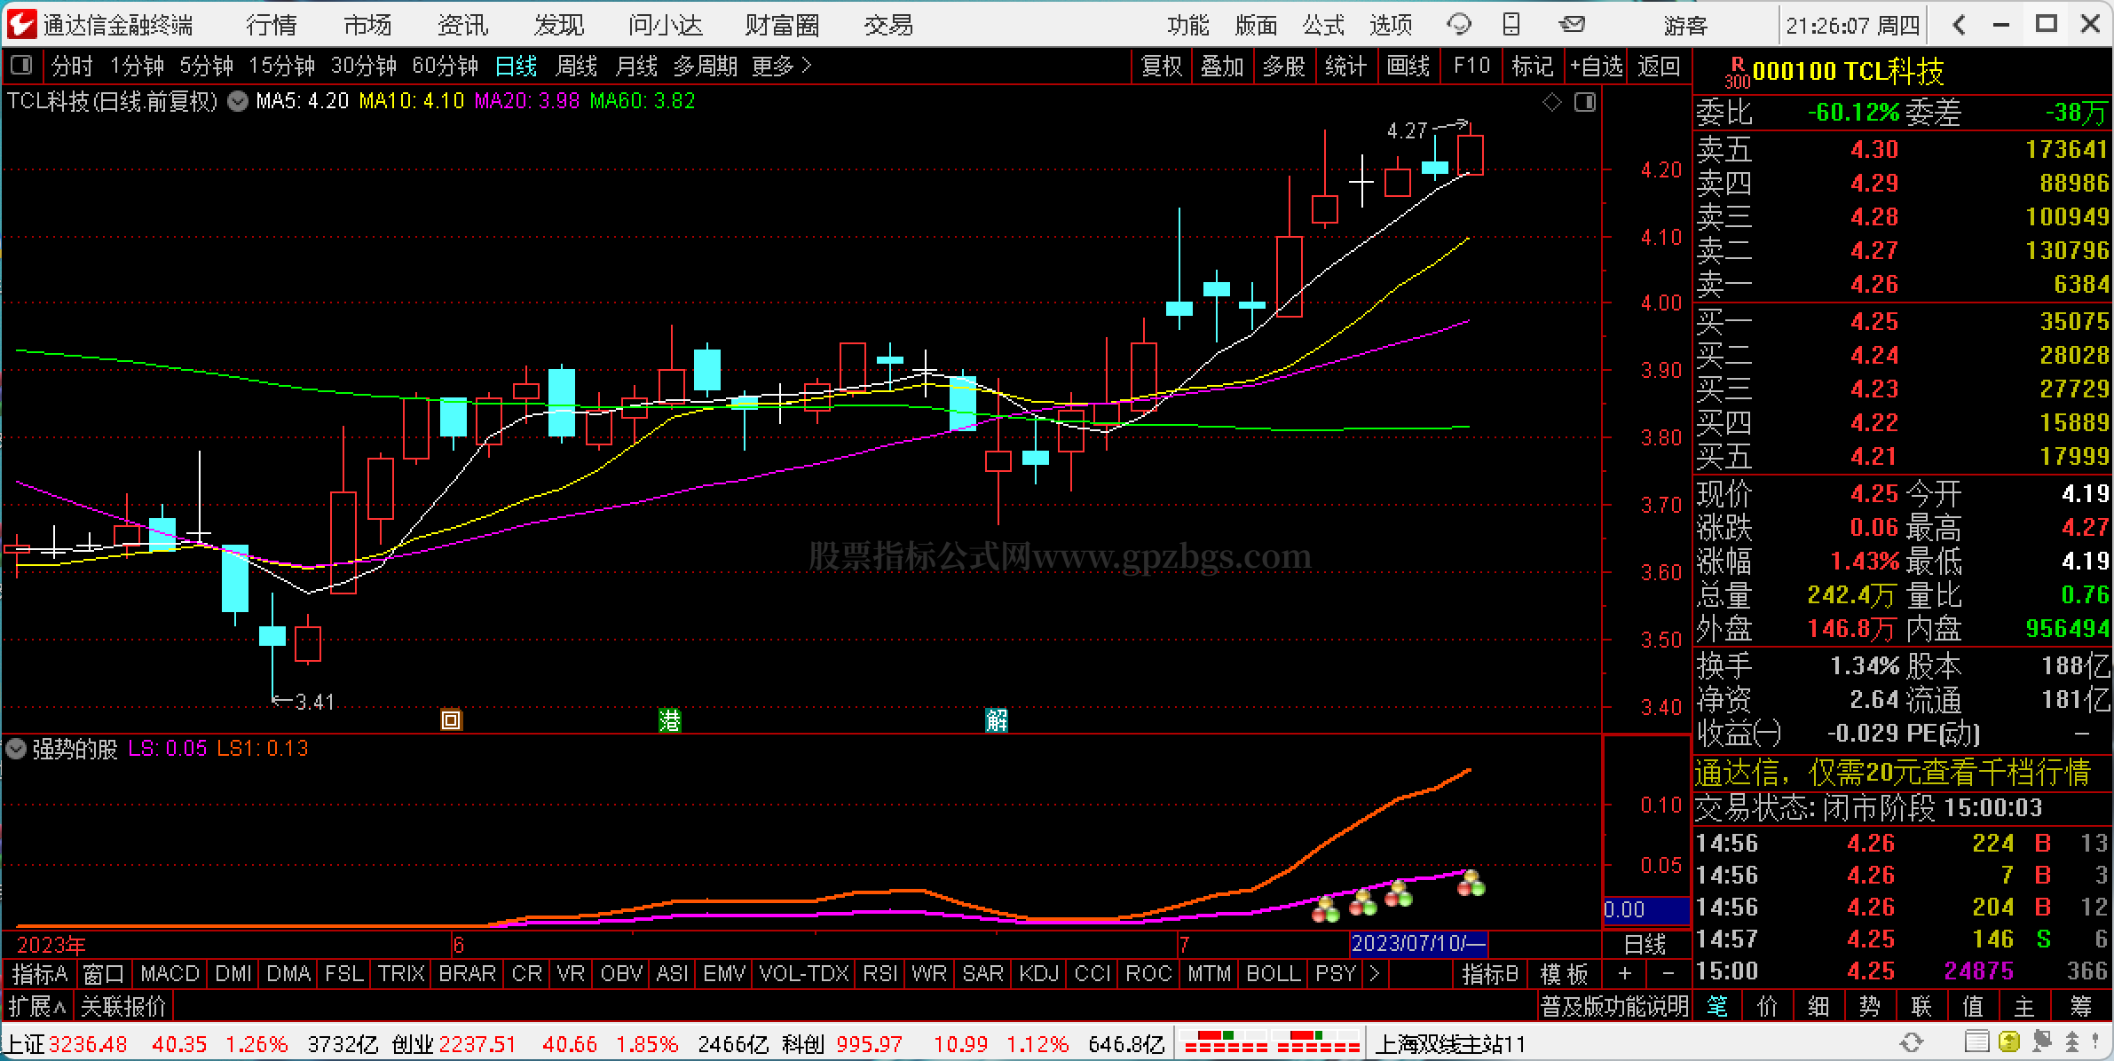2114x1061 pixels.
Task: Click the refresh sync icon in status bar
Action: coord(1912,1041)
